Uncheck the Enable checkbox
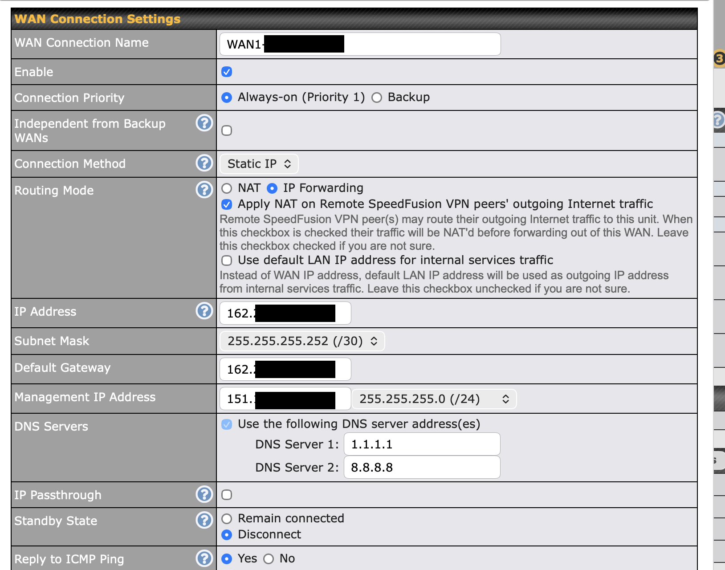This screenshot has height=570, width=725. click(227, 72)
